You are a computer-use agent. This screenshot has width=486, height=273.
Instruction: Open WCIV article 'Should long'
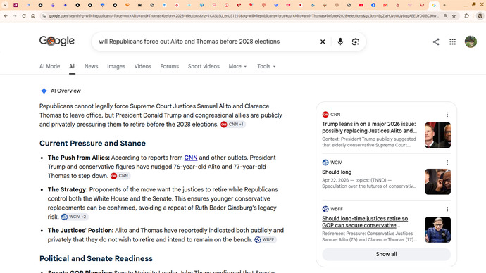pyautogui.click(x=337, y=172)
